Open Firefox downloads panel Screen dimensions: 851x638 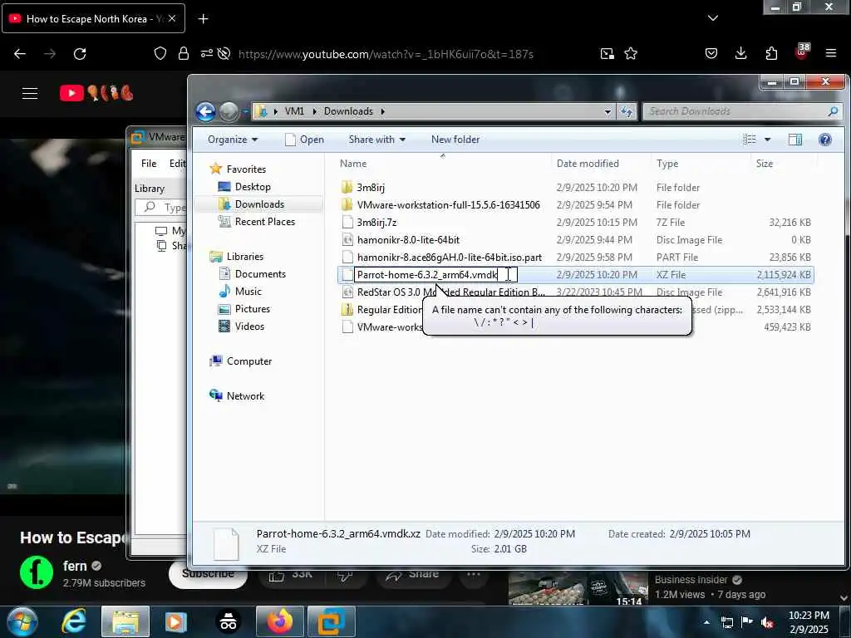740,53
